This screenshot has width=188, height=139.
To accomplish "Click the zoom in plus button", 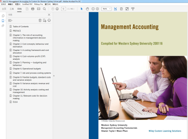I will coord(97,9).
